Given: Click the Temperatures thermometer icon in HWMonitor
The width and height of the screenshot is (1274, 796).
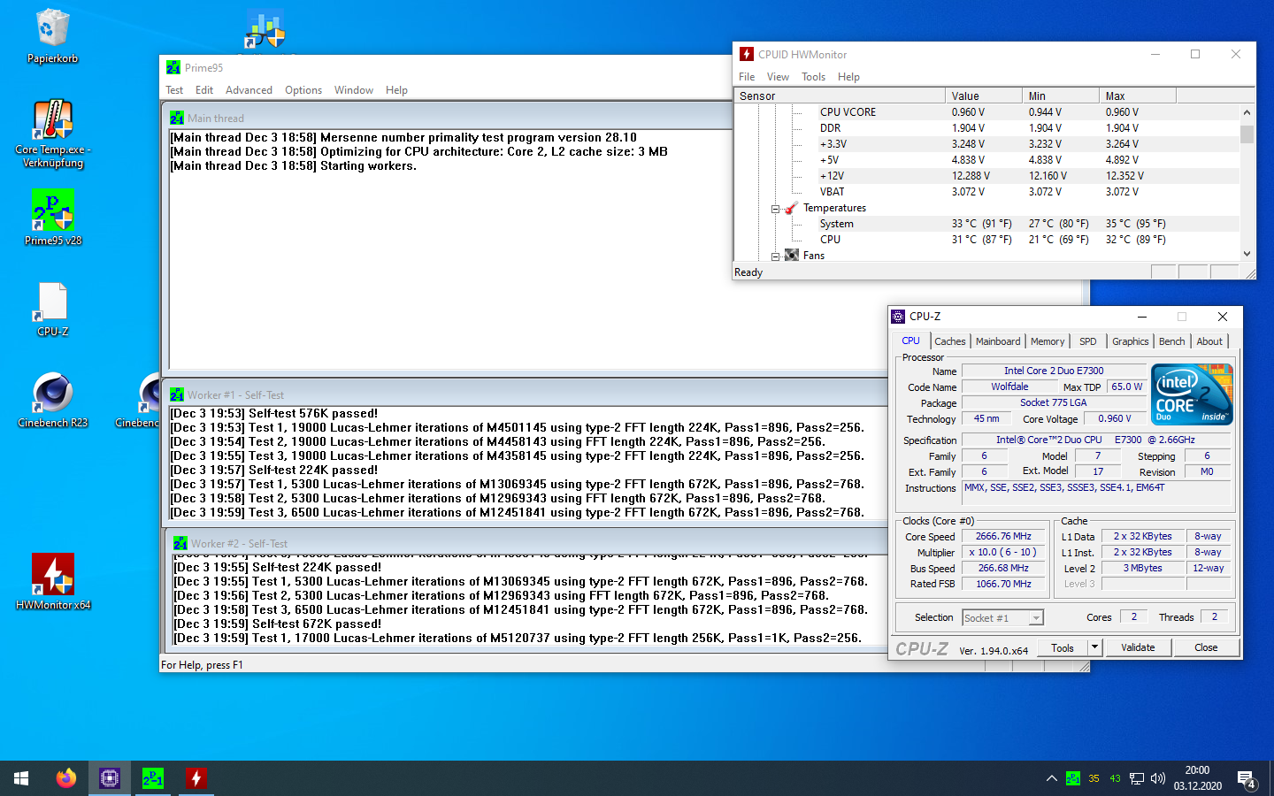Looking at the screenshot, I should click(791, 208).
